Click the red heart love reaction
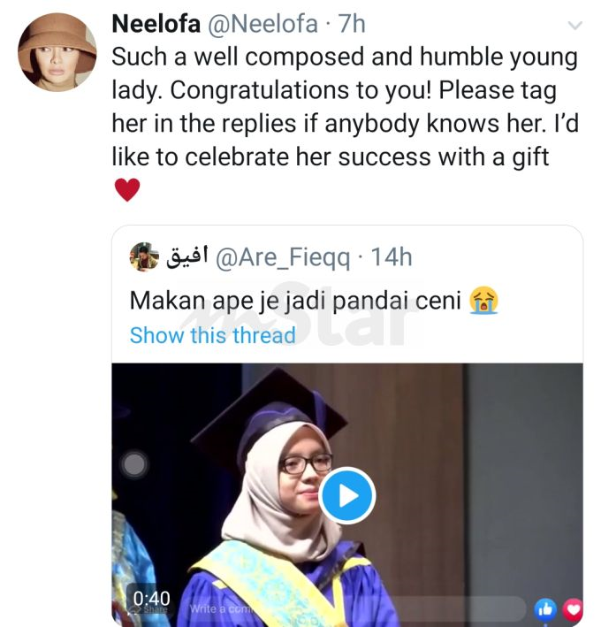 (x=573, y=608)
